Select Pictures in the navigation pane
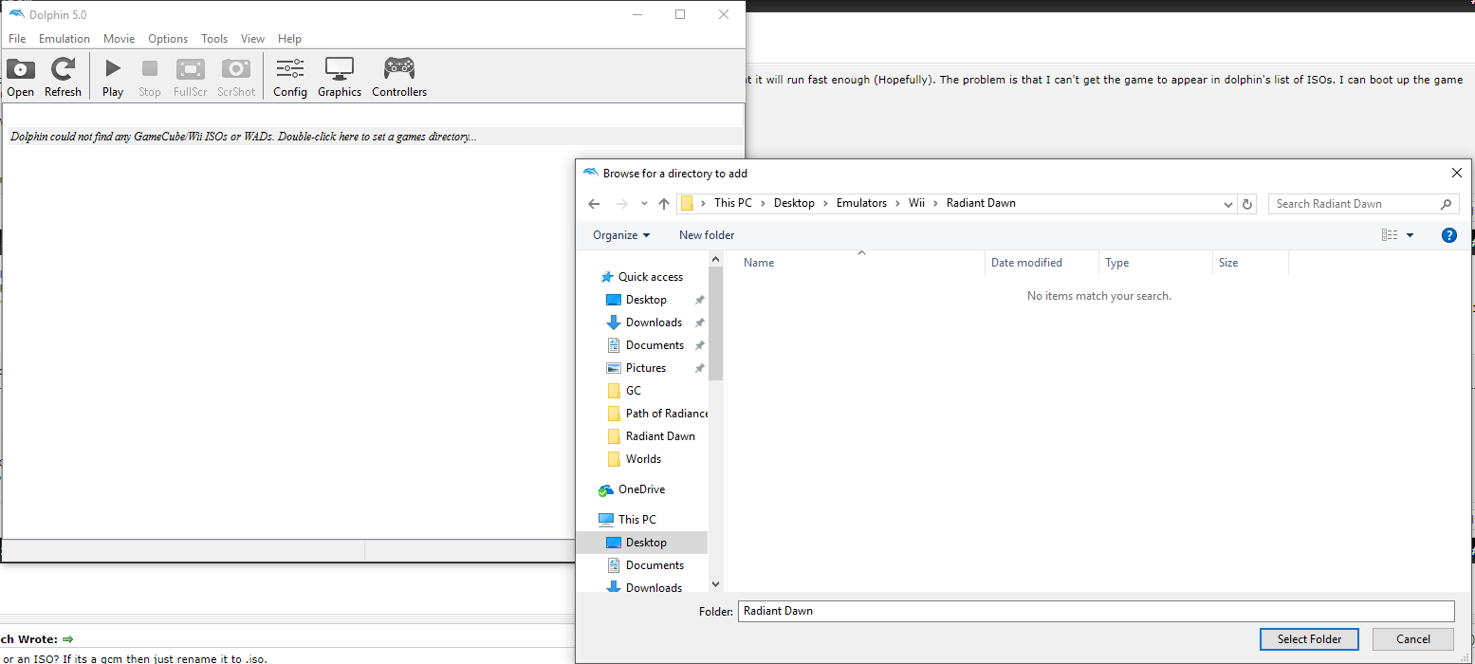The height and width of the screenshot is (664, 1475). click(x=646, y=368)
